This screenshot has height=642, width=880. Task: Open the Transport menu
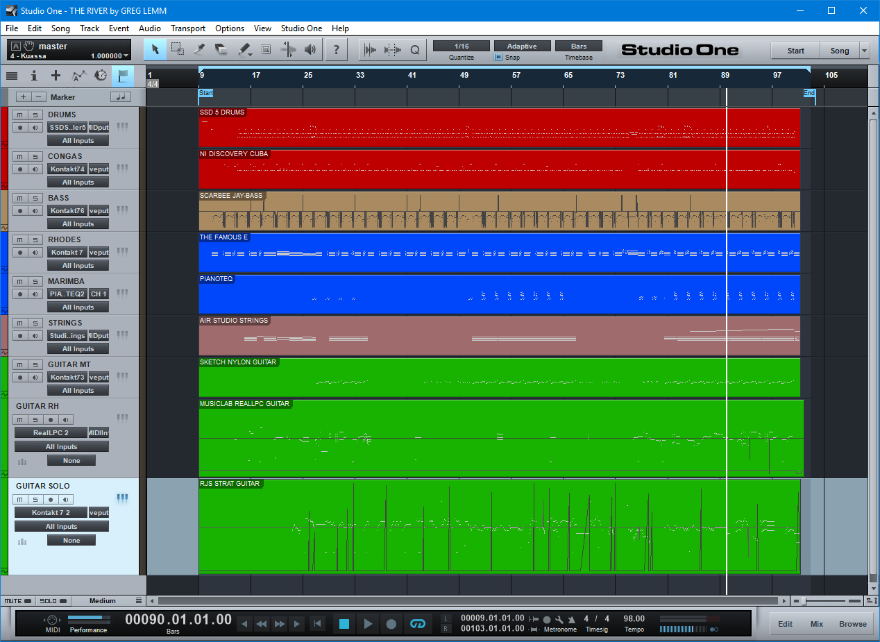coord(188,28)
